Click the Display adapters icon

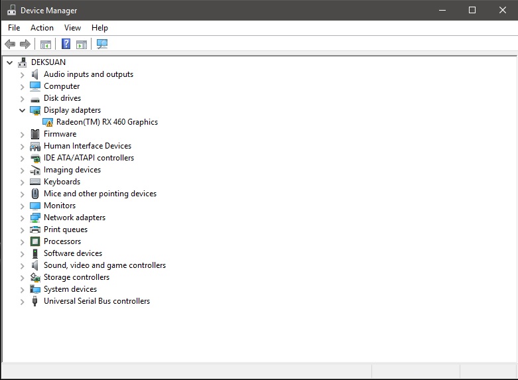pos(35,110)
